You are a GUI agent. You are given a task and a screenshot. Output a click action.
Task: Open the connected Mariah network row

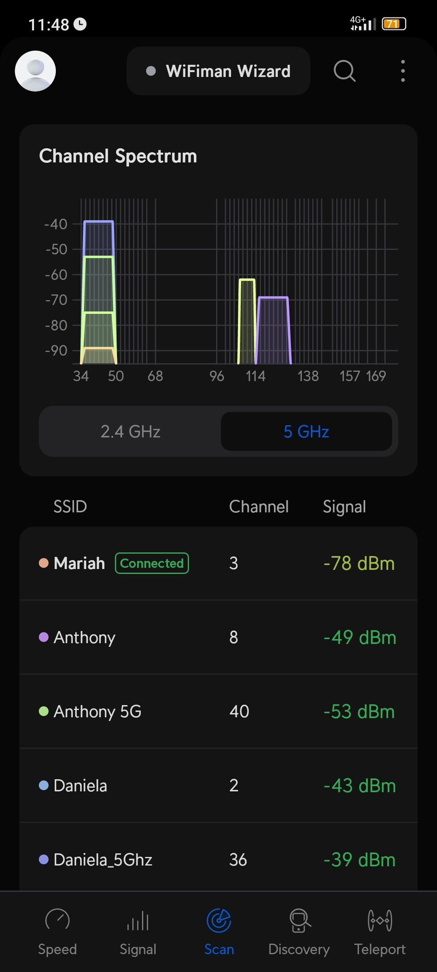pyautogui.click(x=218, y=563)
